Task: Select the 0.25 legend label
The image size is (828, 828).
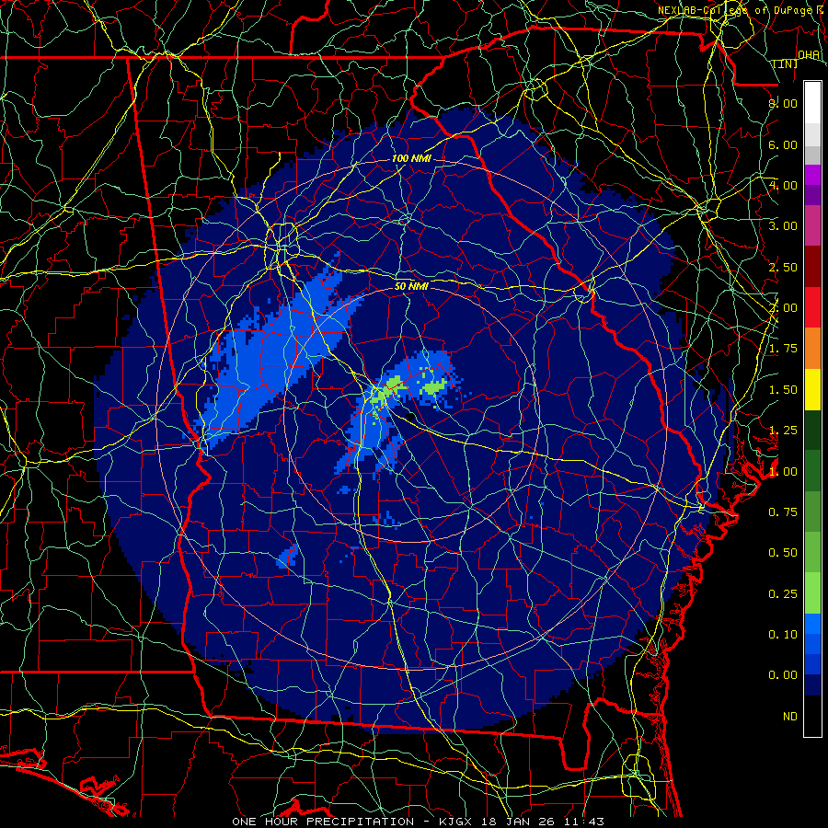Action: coord(783,594)
